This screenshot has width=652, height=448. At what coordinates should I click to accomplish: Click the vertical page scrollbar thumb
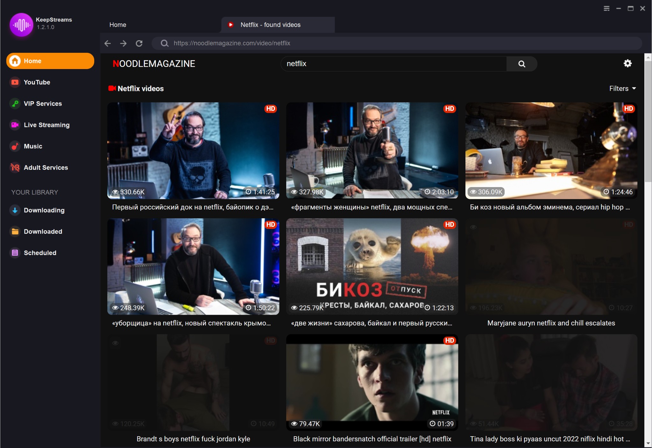(648, 122)
